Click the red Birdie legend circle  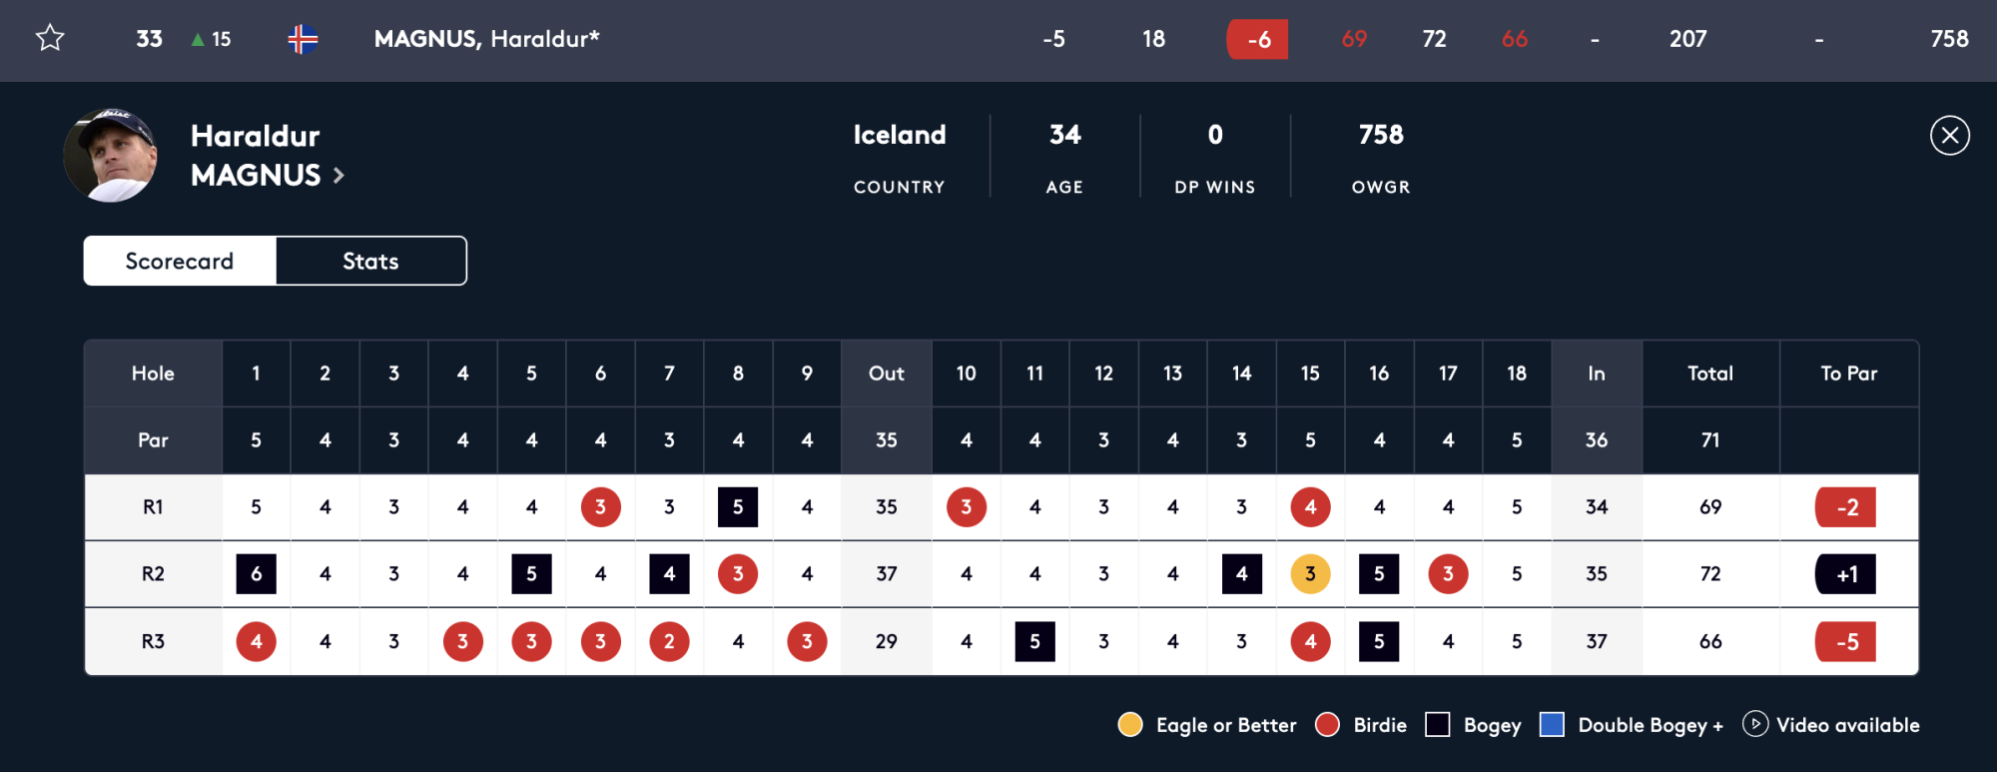coord(1327,725)
